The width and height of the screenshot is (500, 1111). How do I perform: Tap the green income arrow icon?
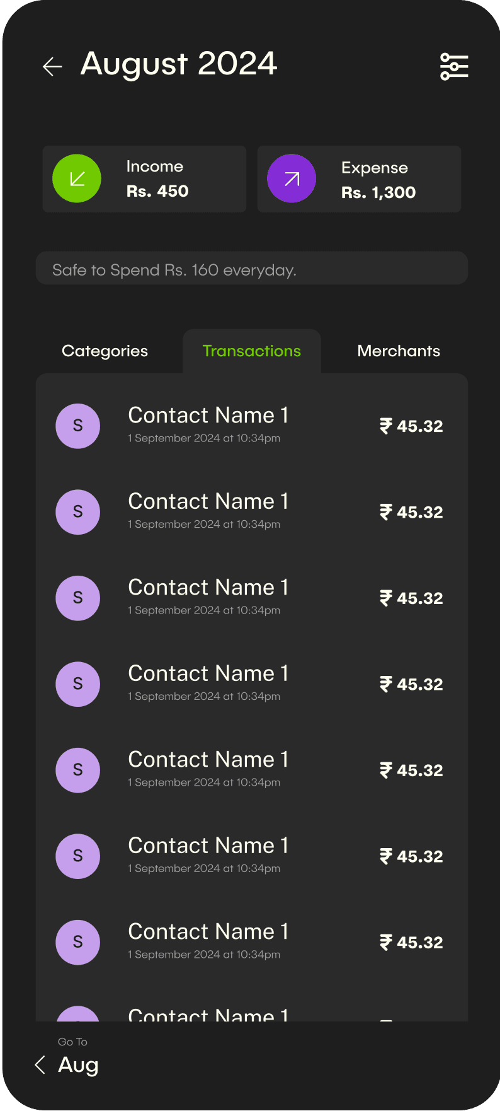coord(77,179)
